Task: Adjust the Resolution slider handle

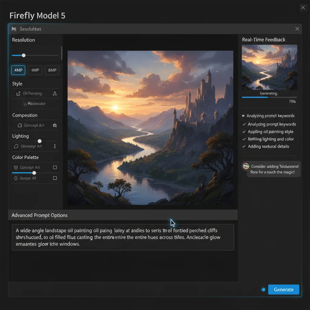Action: (x=24, y=55)
